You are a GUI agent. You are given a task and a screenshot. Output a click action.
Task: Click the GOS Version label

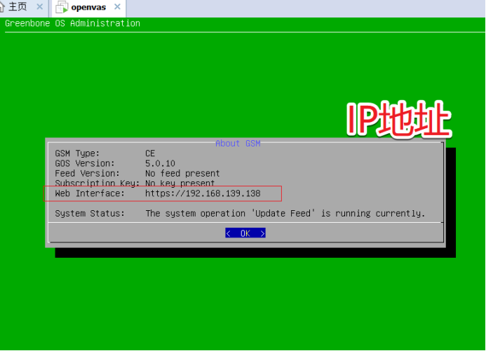click(85, 163)
